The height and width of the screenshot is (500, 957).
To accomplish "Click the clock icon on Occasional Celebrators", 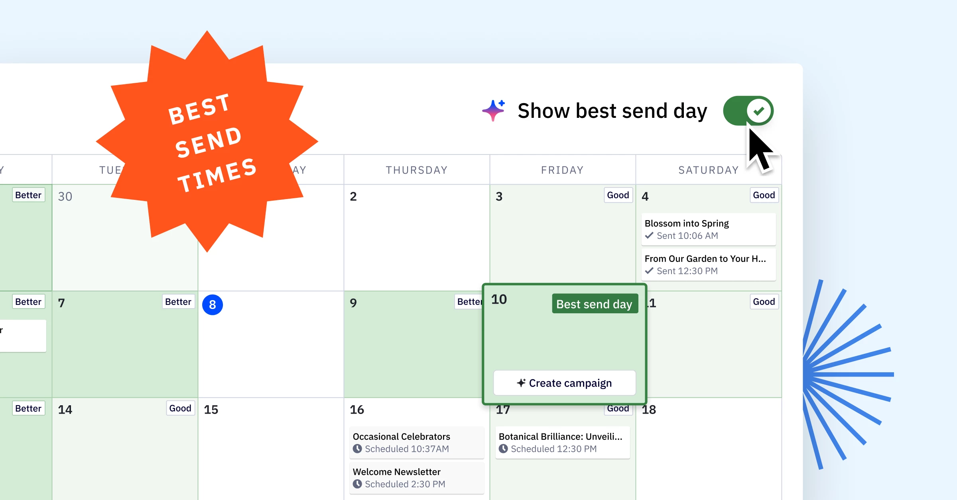I will click(x=357, y=449).
